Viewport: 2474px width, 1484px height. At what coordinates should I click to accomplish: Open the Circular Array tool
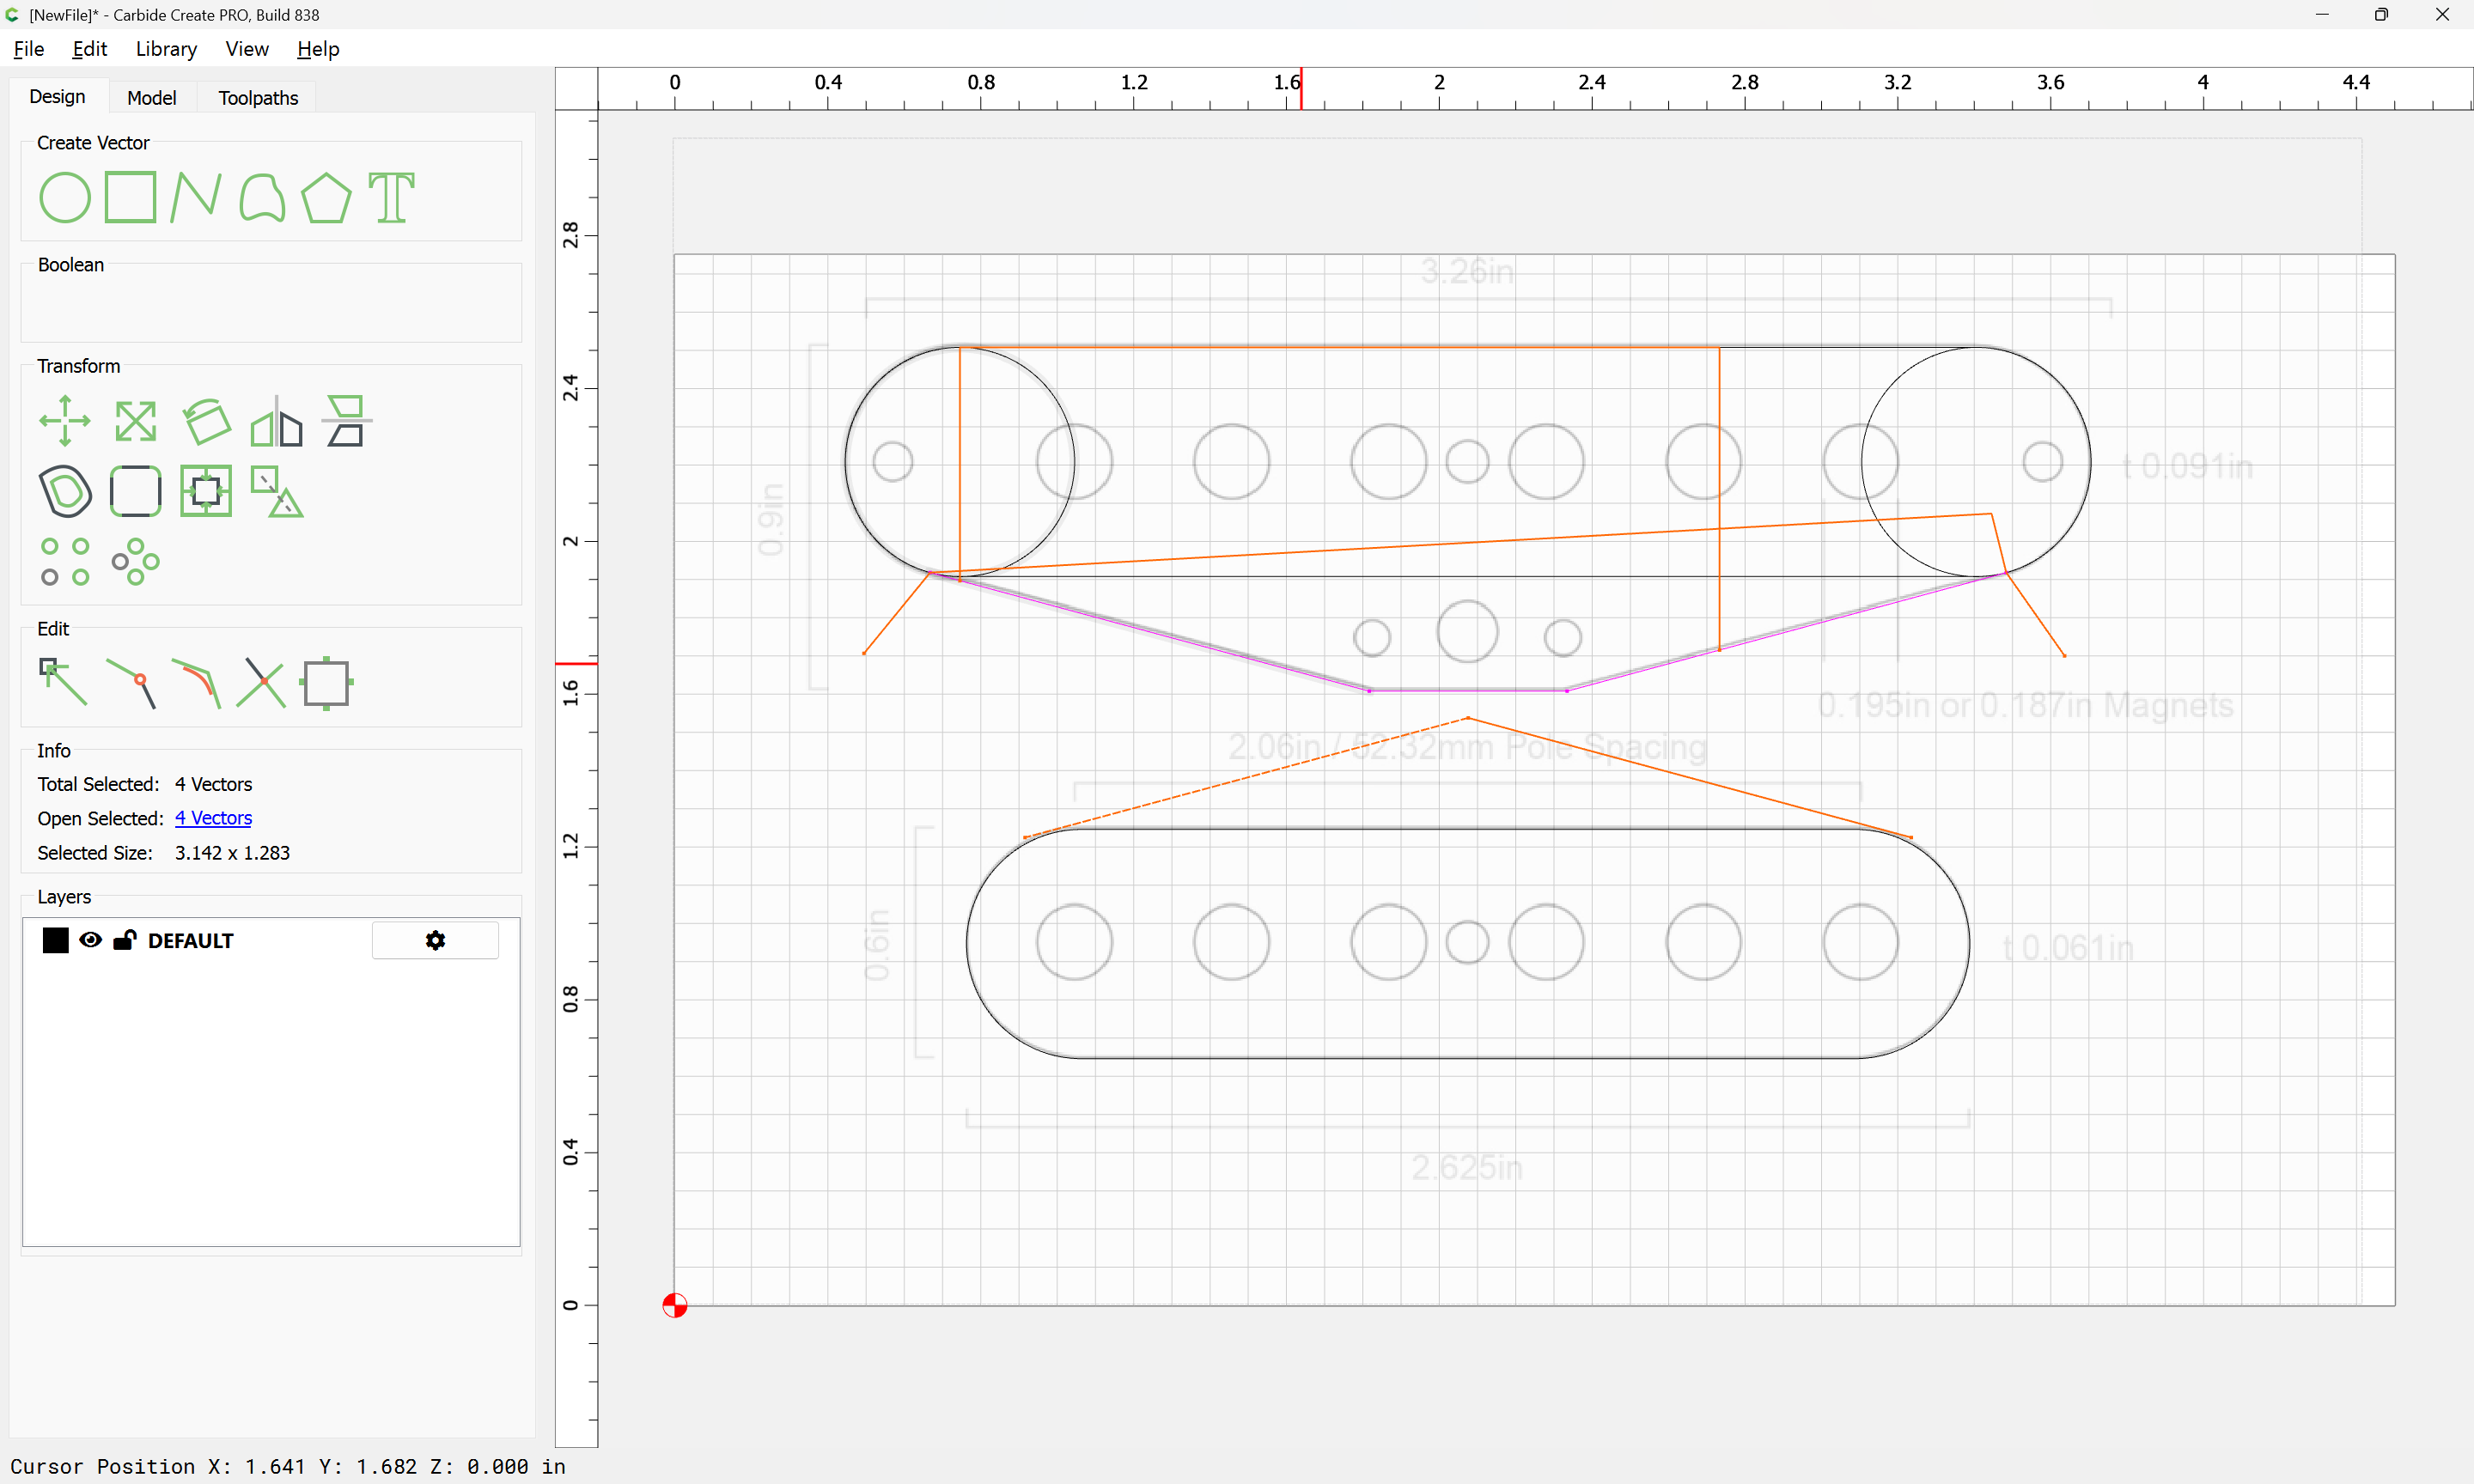[x=135, y=561]
